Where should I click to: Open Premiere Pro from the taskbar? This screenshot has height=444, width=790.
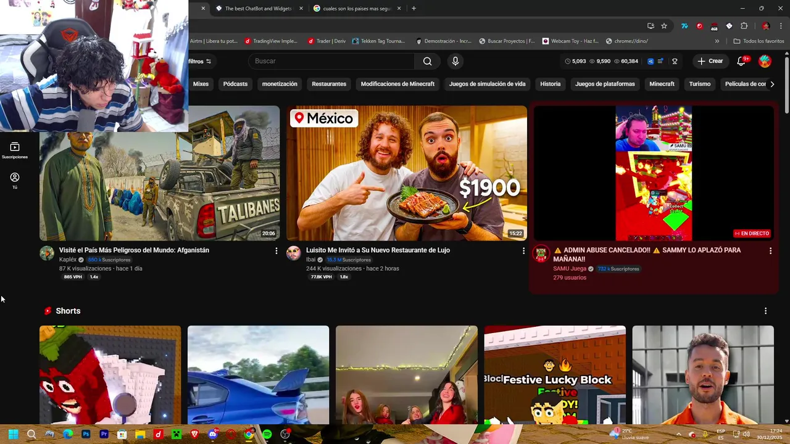point(104,434)
